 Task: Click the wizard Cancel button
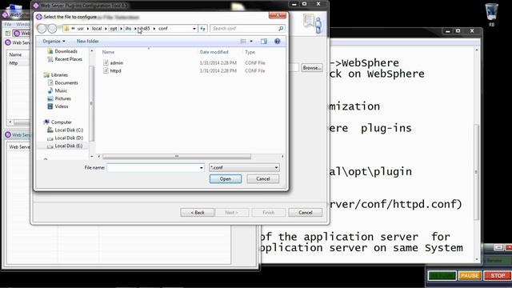306,213
